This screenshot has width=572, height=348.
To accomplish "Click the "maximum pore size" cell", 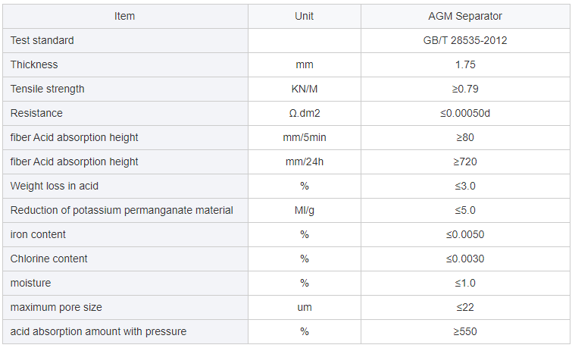I will tap(56, 307).
